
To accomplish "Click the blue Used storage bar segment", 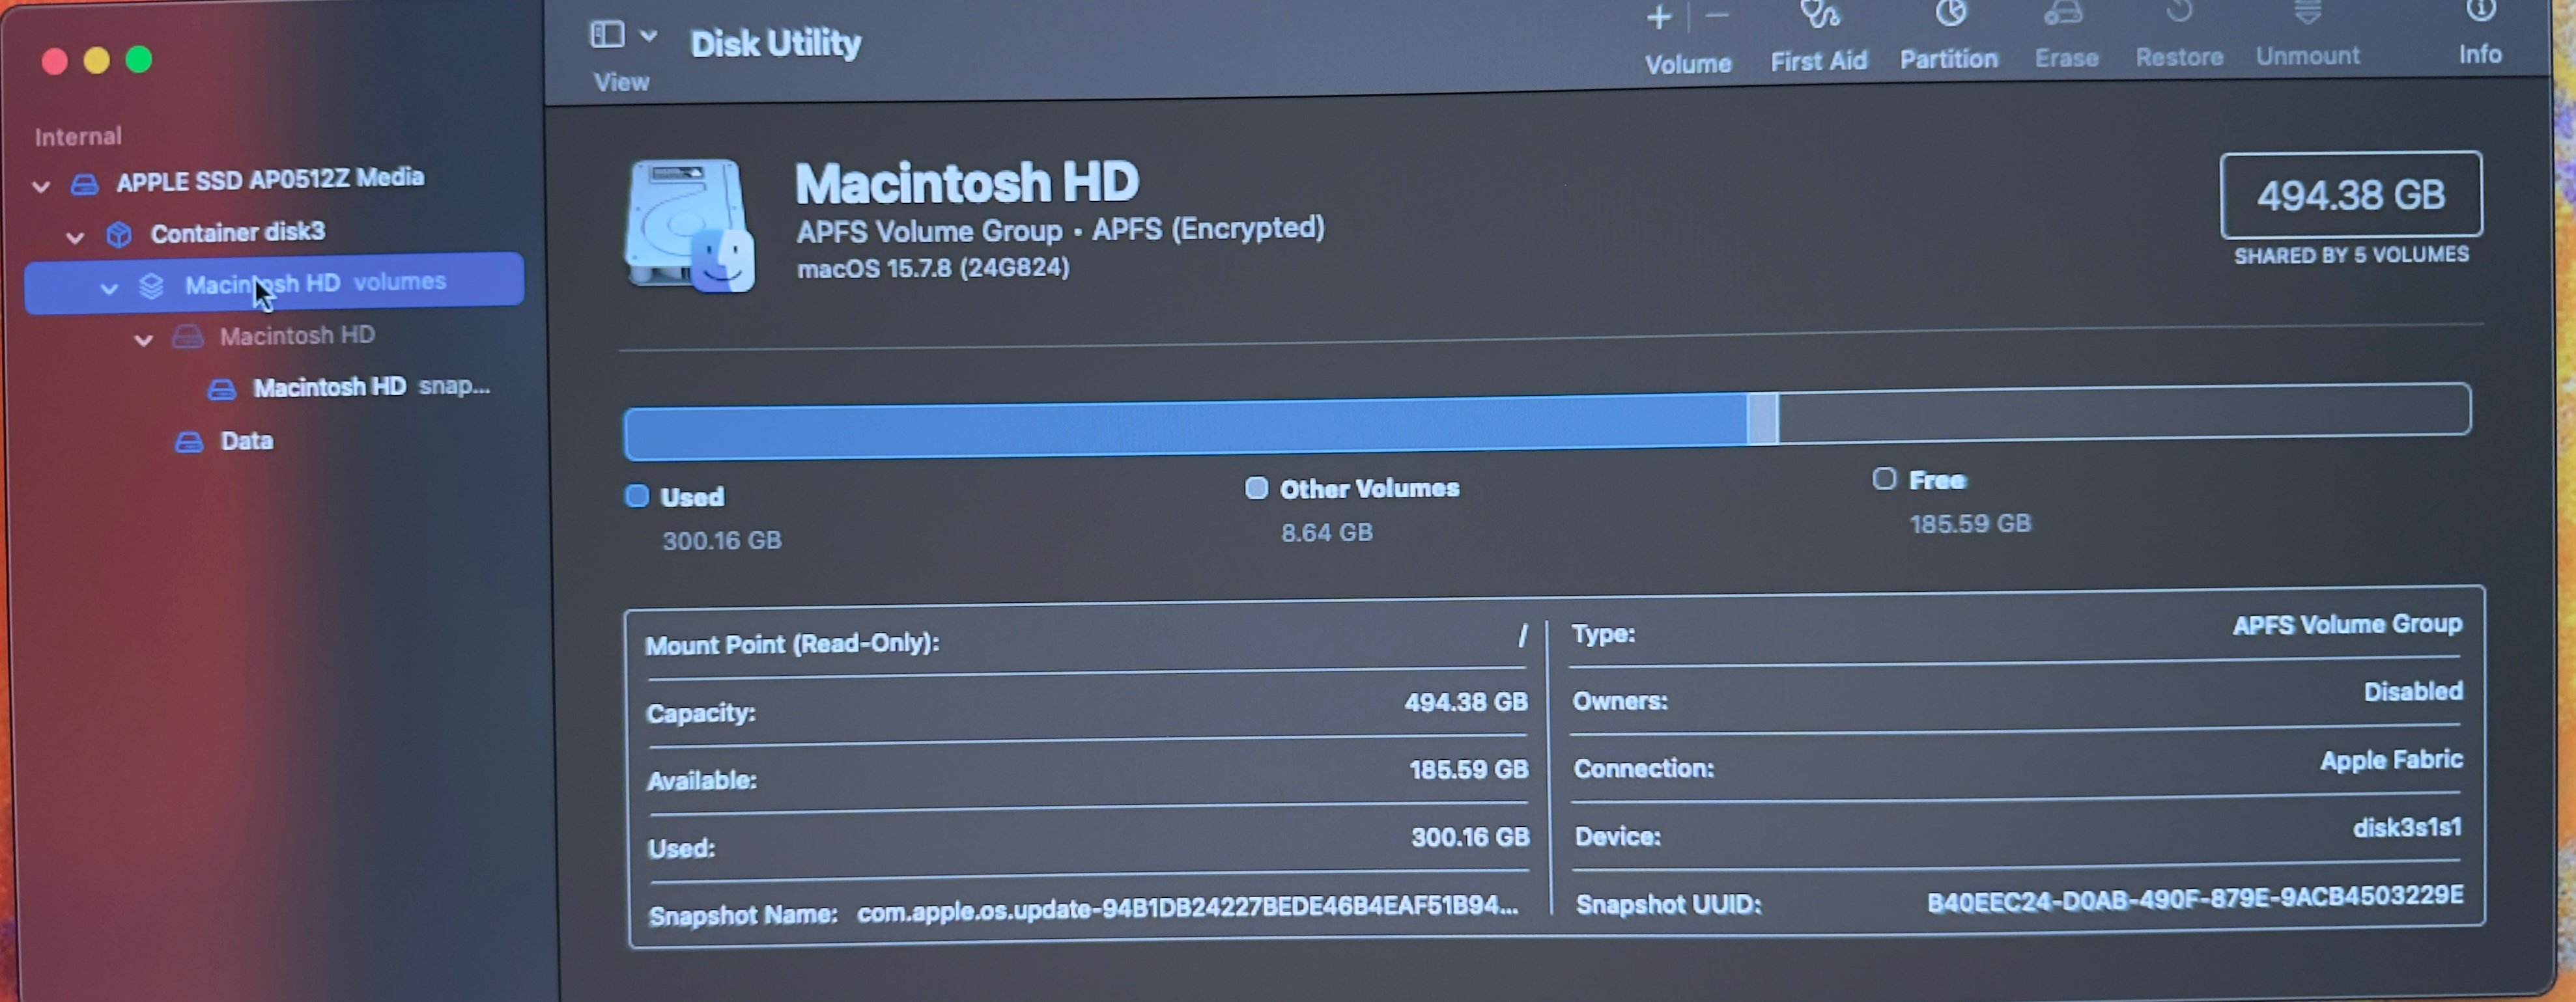I will tap(1186, 428).
